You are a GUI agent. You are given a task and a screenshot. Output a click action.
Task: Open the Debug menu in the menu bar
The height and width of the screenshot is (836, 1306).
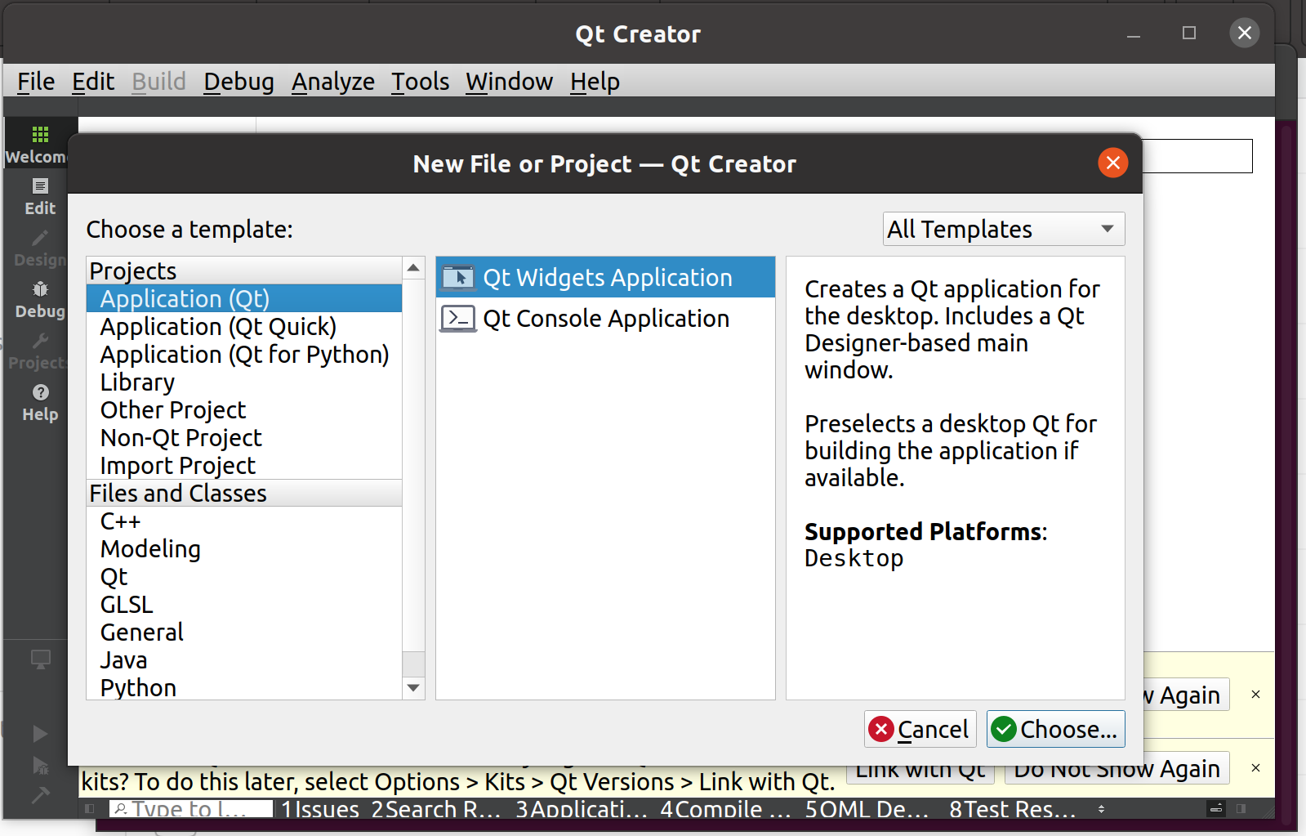(238, 82)
